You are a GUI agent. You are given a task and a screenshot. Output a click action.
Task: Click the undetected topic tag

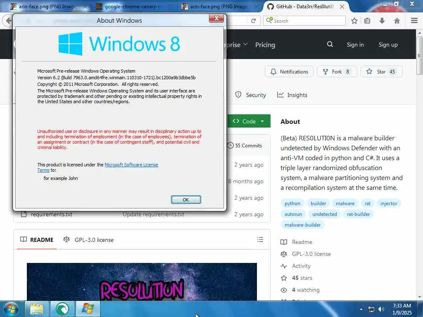[x=325, y=214]
